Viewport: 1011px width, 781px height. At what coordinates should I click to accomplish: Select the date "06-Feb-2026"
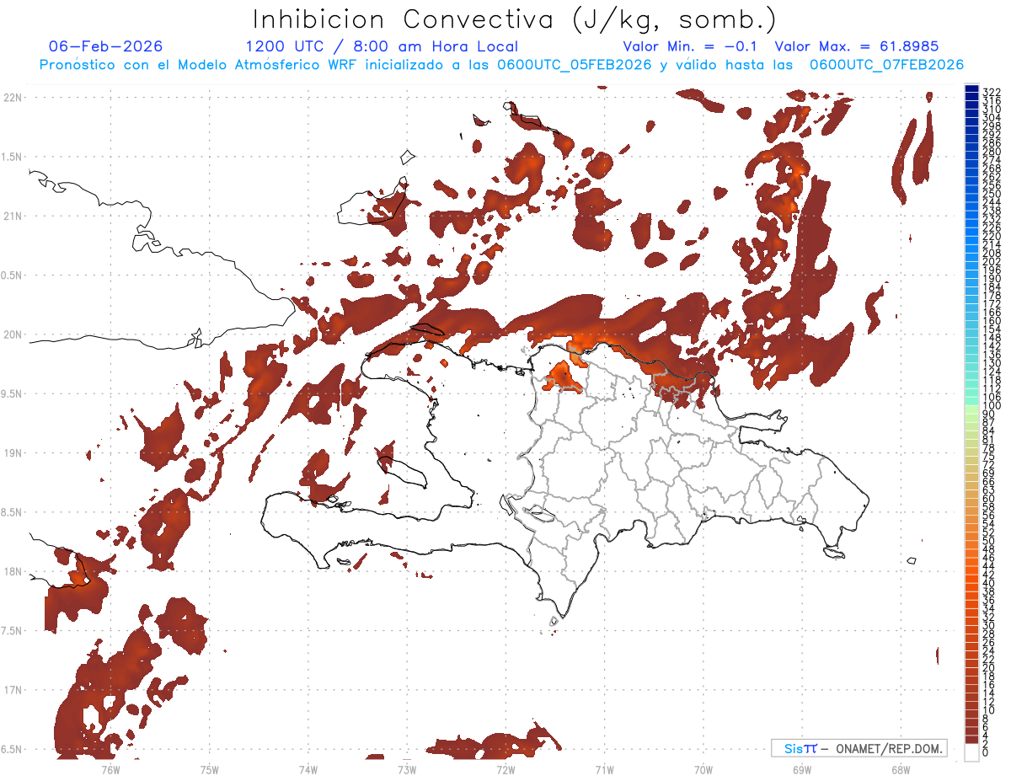coord(106,46)
